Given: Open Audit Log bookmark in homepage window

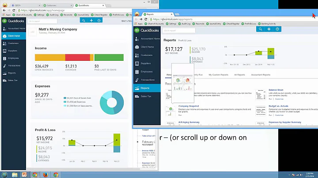Looking at the screenshot, I should [52, 15].
